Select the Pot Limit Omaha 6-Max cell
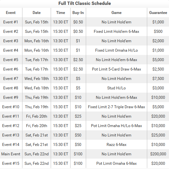Screen dimensions: 169x169 116,163
